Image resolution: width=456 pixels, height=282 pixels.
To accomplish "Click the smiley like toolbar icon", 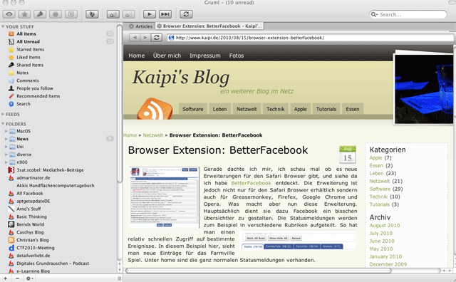I will pyautogui.click(x=56, y=14).
